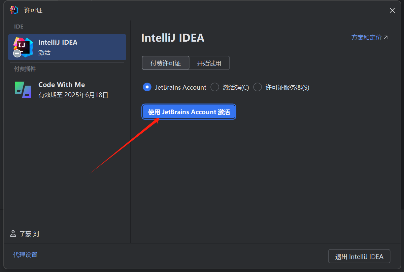Click the IntelliJ IDEA product icon in sidebar
404x272 pixels.
(x=24, y=46)
